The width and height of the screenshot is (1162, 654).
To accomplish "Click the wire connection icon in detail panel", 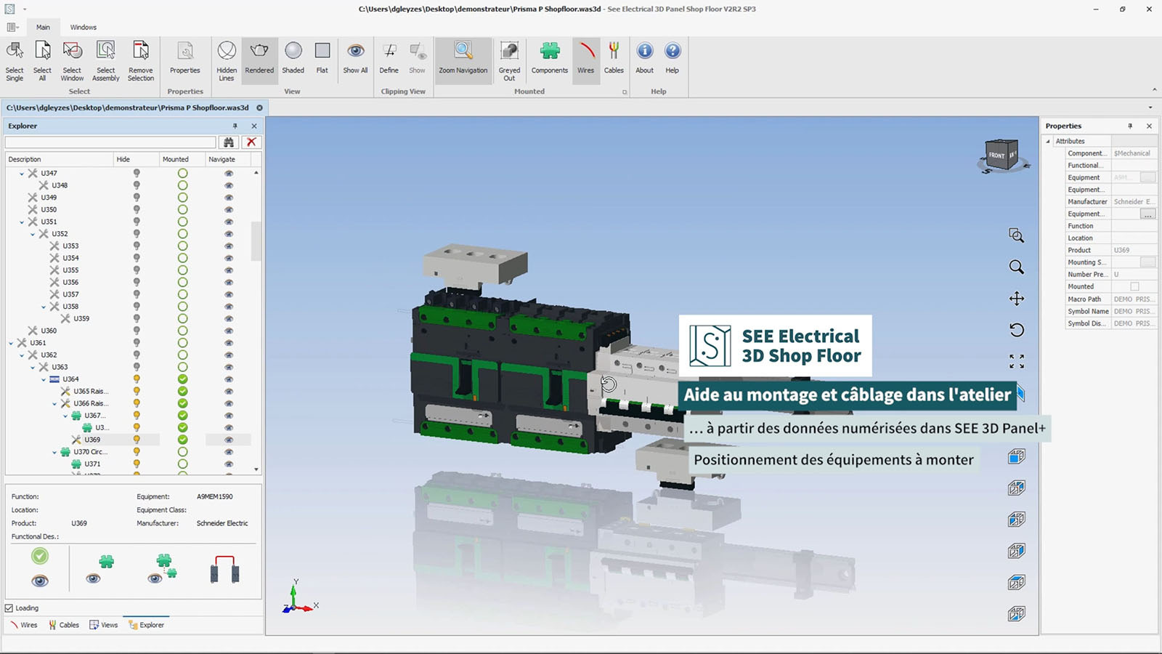I will (225, 569).
